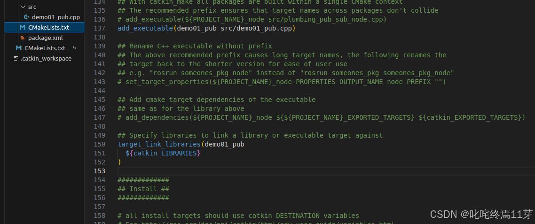
Task: Click line number 150 in the gutter
Action: tap(99, 144)
